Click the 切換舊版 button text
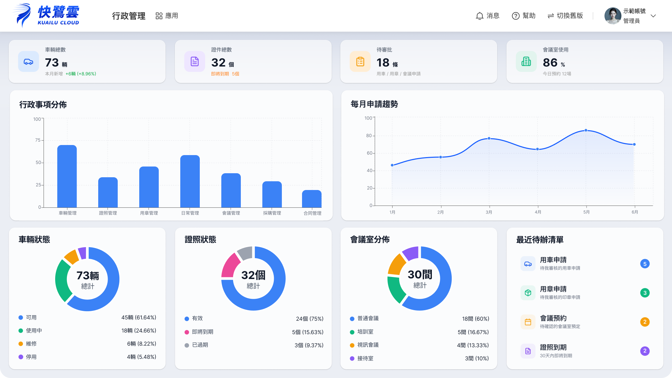The height and width of the screenshot is (378, 672). pyautogui.click(x=570, y=16)
